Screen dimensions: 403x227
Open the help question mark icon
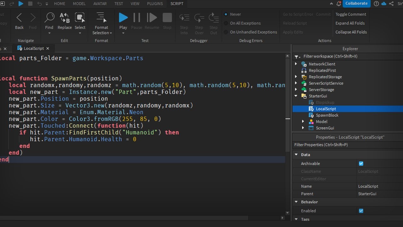[x=376, y=4]
